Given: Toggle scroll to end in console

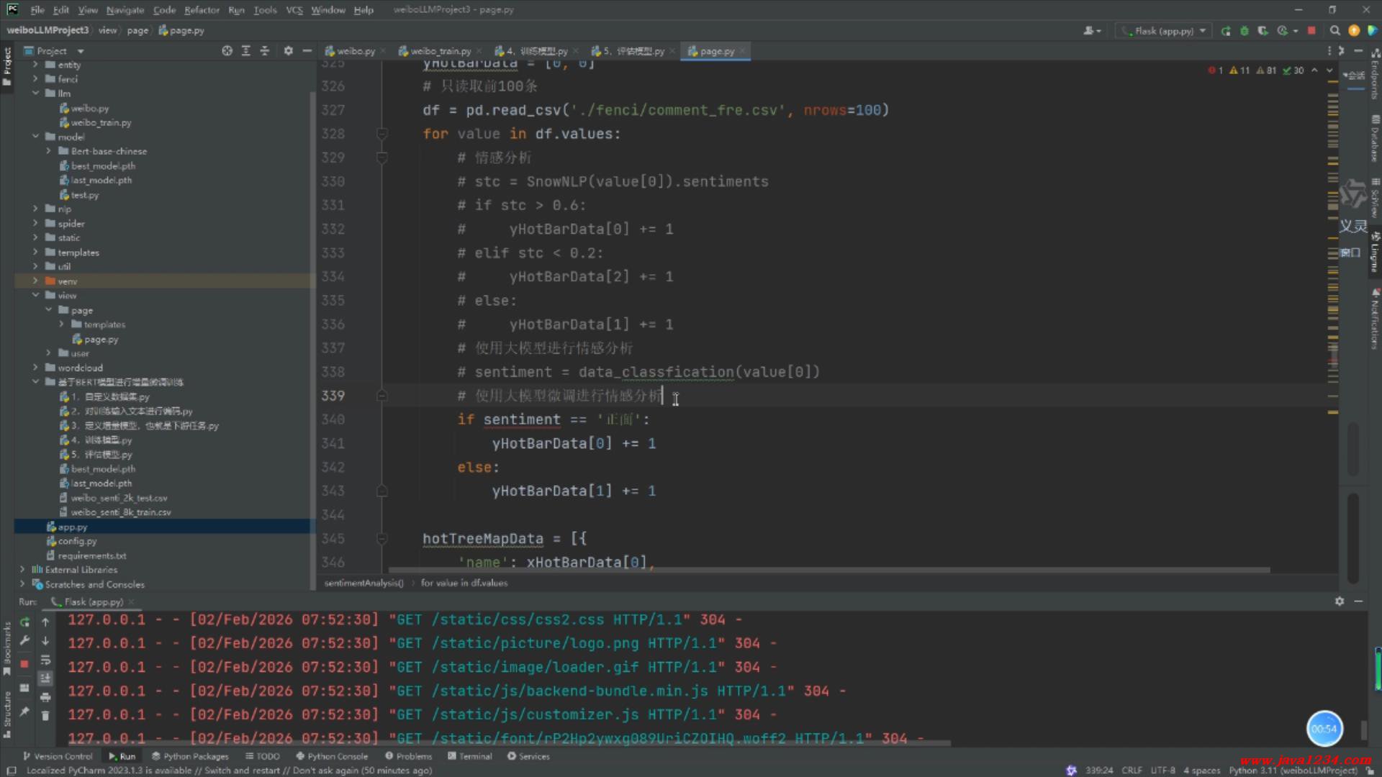Looking at the screenshot, I should [45, 678].
